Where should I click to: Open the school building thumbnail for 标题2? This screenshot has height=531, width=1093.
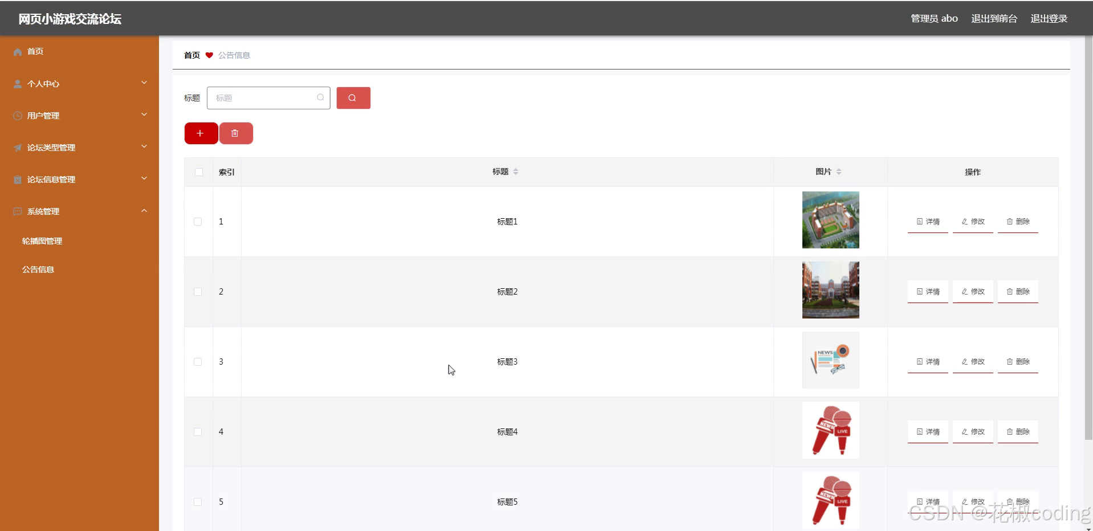pos(831,290)
